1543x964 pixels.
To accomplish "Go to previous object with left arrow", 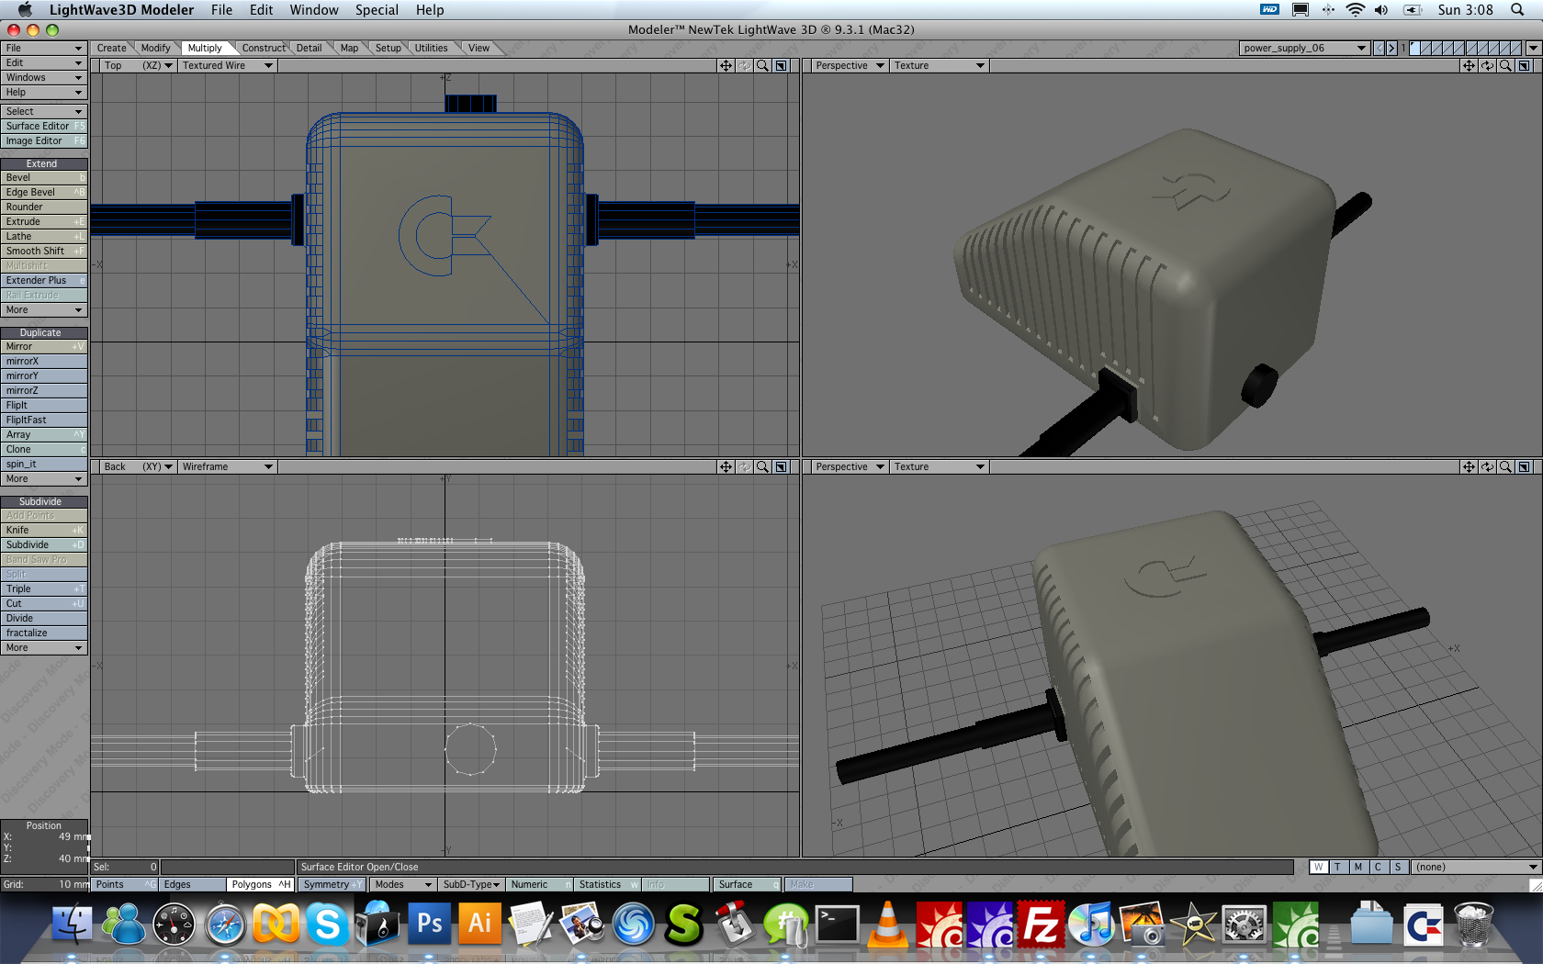I will pyautogui.click(x=1379, y=49).
